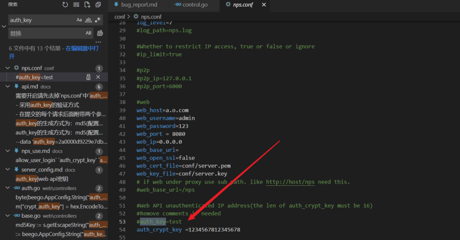The image size is (460, 240).
Task: Open result 'auth_key|web api密钥'
Action: pyautogui.click(x=42, y=179)
